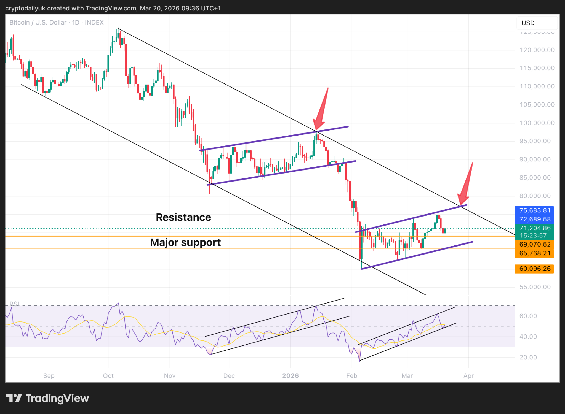Click the Mar label on the time axis
Image resolution: width=565 pixels, height=414 pixels.
click(407, 376)
